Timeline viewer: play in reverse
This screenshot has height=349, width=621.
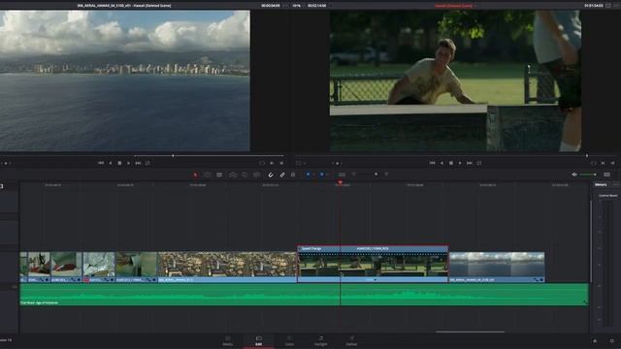(441, 163)
